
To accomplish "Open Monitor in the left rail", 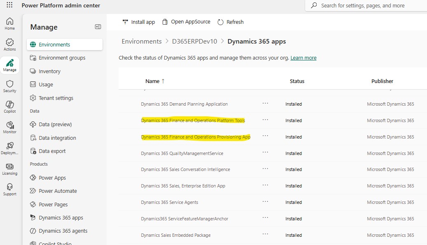I will 9,127.
